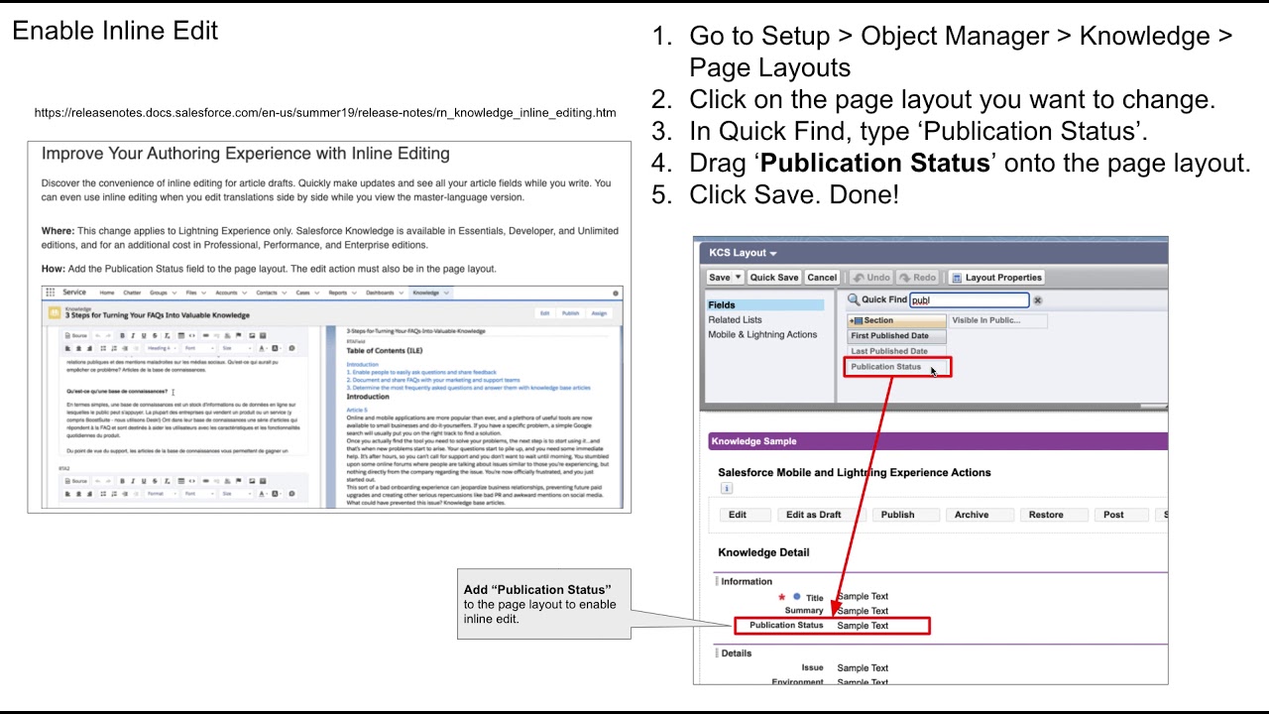
Task: Select Mobile & Lightning Actions category
Action: (762, 334)
